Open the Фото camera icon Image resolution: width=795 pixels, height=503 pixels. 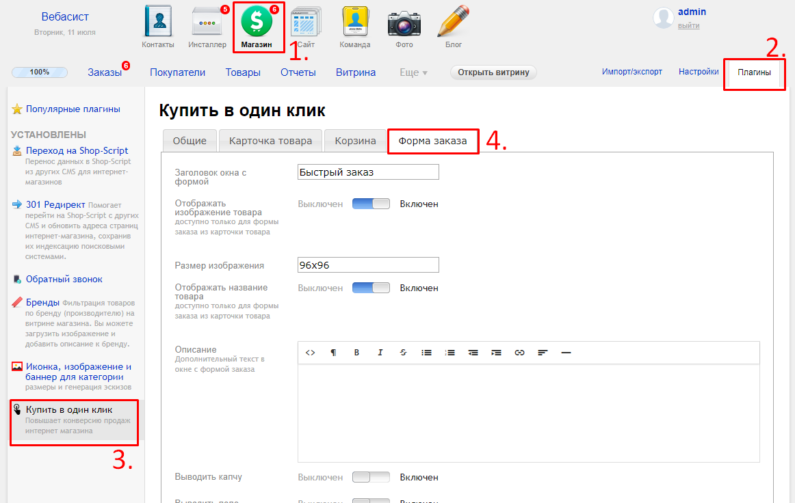click(404, 22)
